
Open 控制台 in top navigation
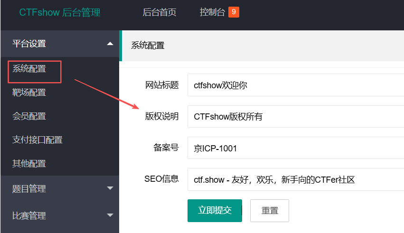212,12
